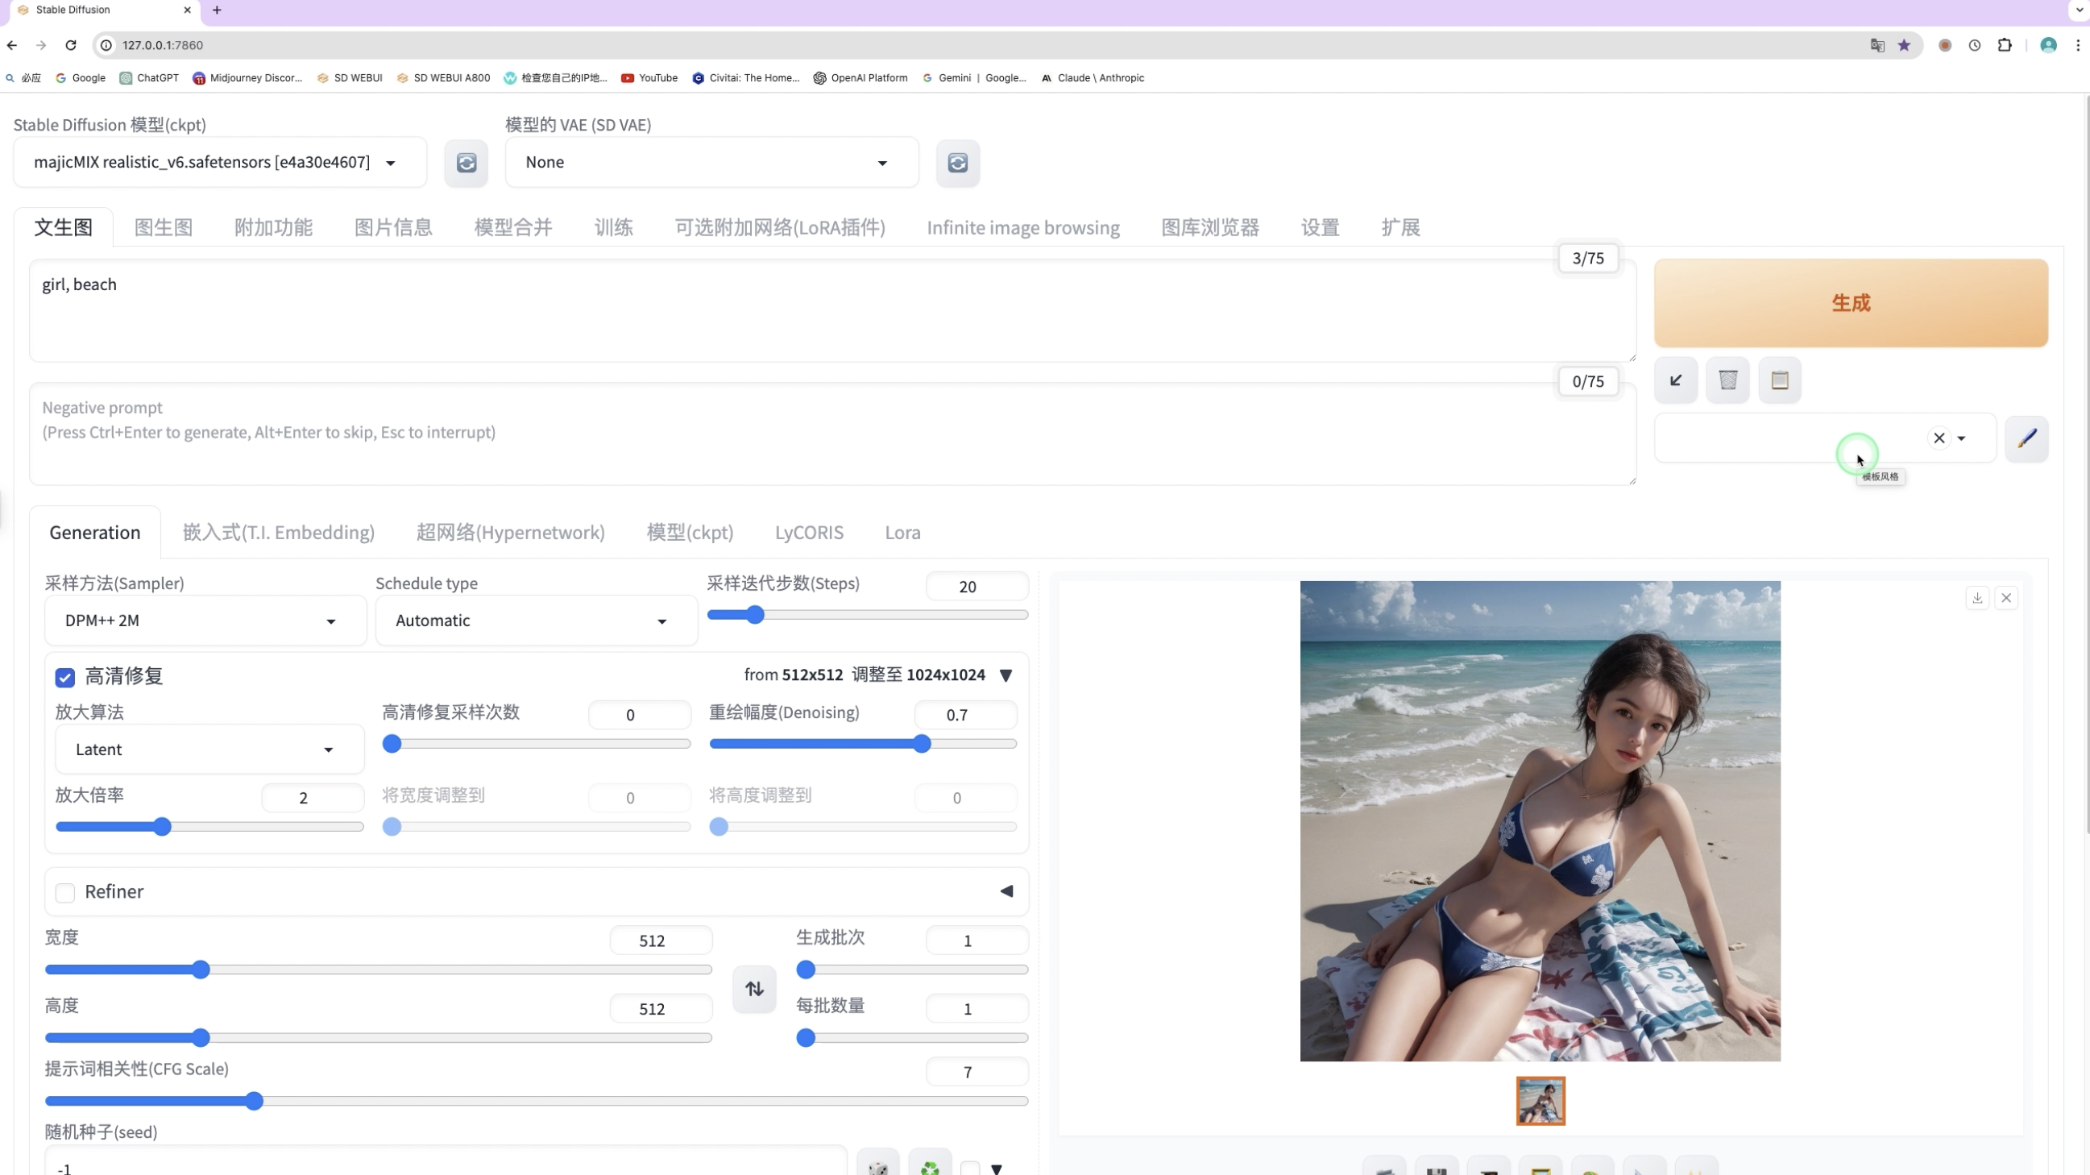
Task: Open a new browser tab
Action: click(x=217, y=10)
